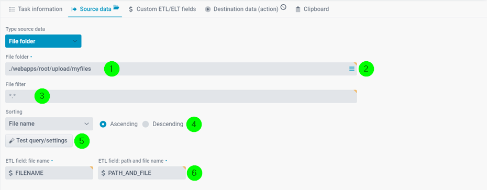Open the Custom ETL/ELT fields tab
The image size is (487, 190).
162,9
